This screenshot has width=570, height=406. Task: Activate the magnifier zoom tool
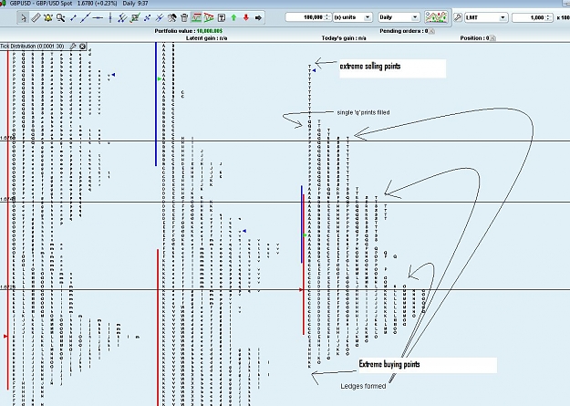click(x=60, y=17)
